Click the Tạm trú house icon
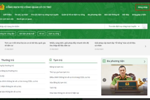Image resolution: width=150 pixels, height=100 pixels. pyautogui.click(x=50, y=60)
